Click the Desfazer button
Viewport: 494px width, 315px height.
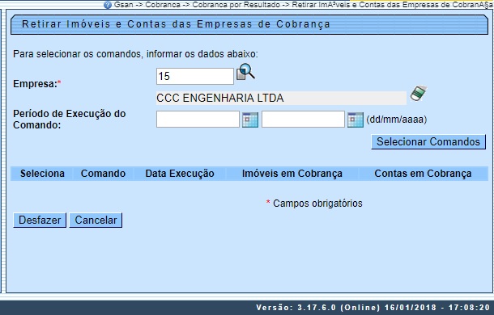[x=40, y=220]
